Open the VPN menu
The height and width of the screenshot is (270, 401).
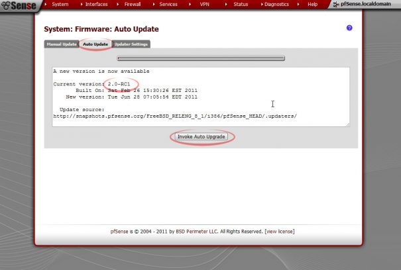tap(204, 5)
